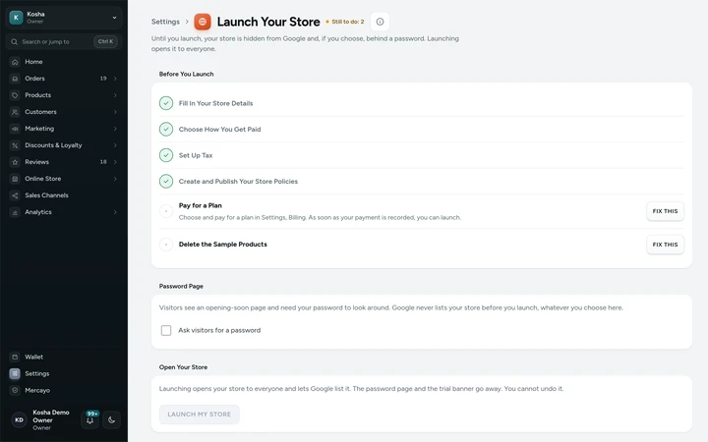
Task: Open Sales Channels menu item
Action: [64, 195]
